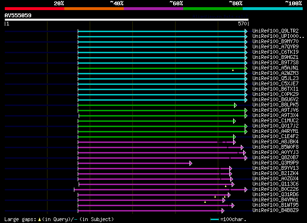
Task: Click the cyan arrowhead on the Q9LTR2 row
Action: (x=246, y=31)
